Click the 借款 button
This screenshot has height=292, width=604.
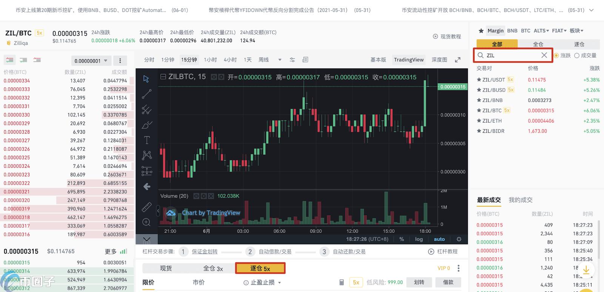[448, 282]
